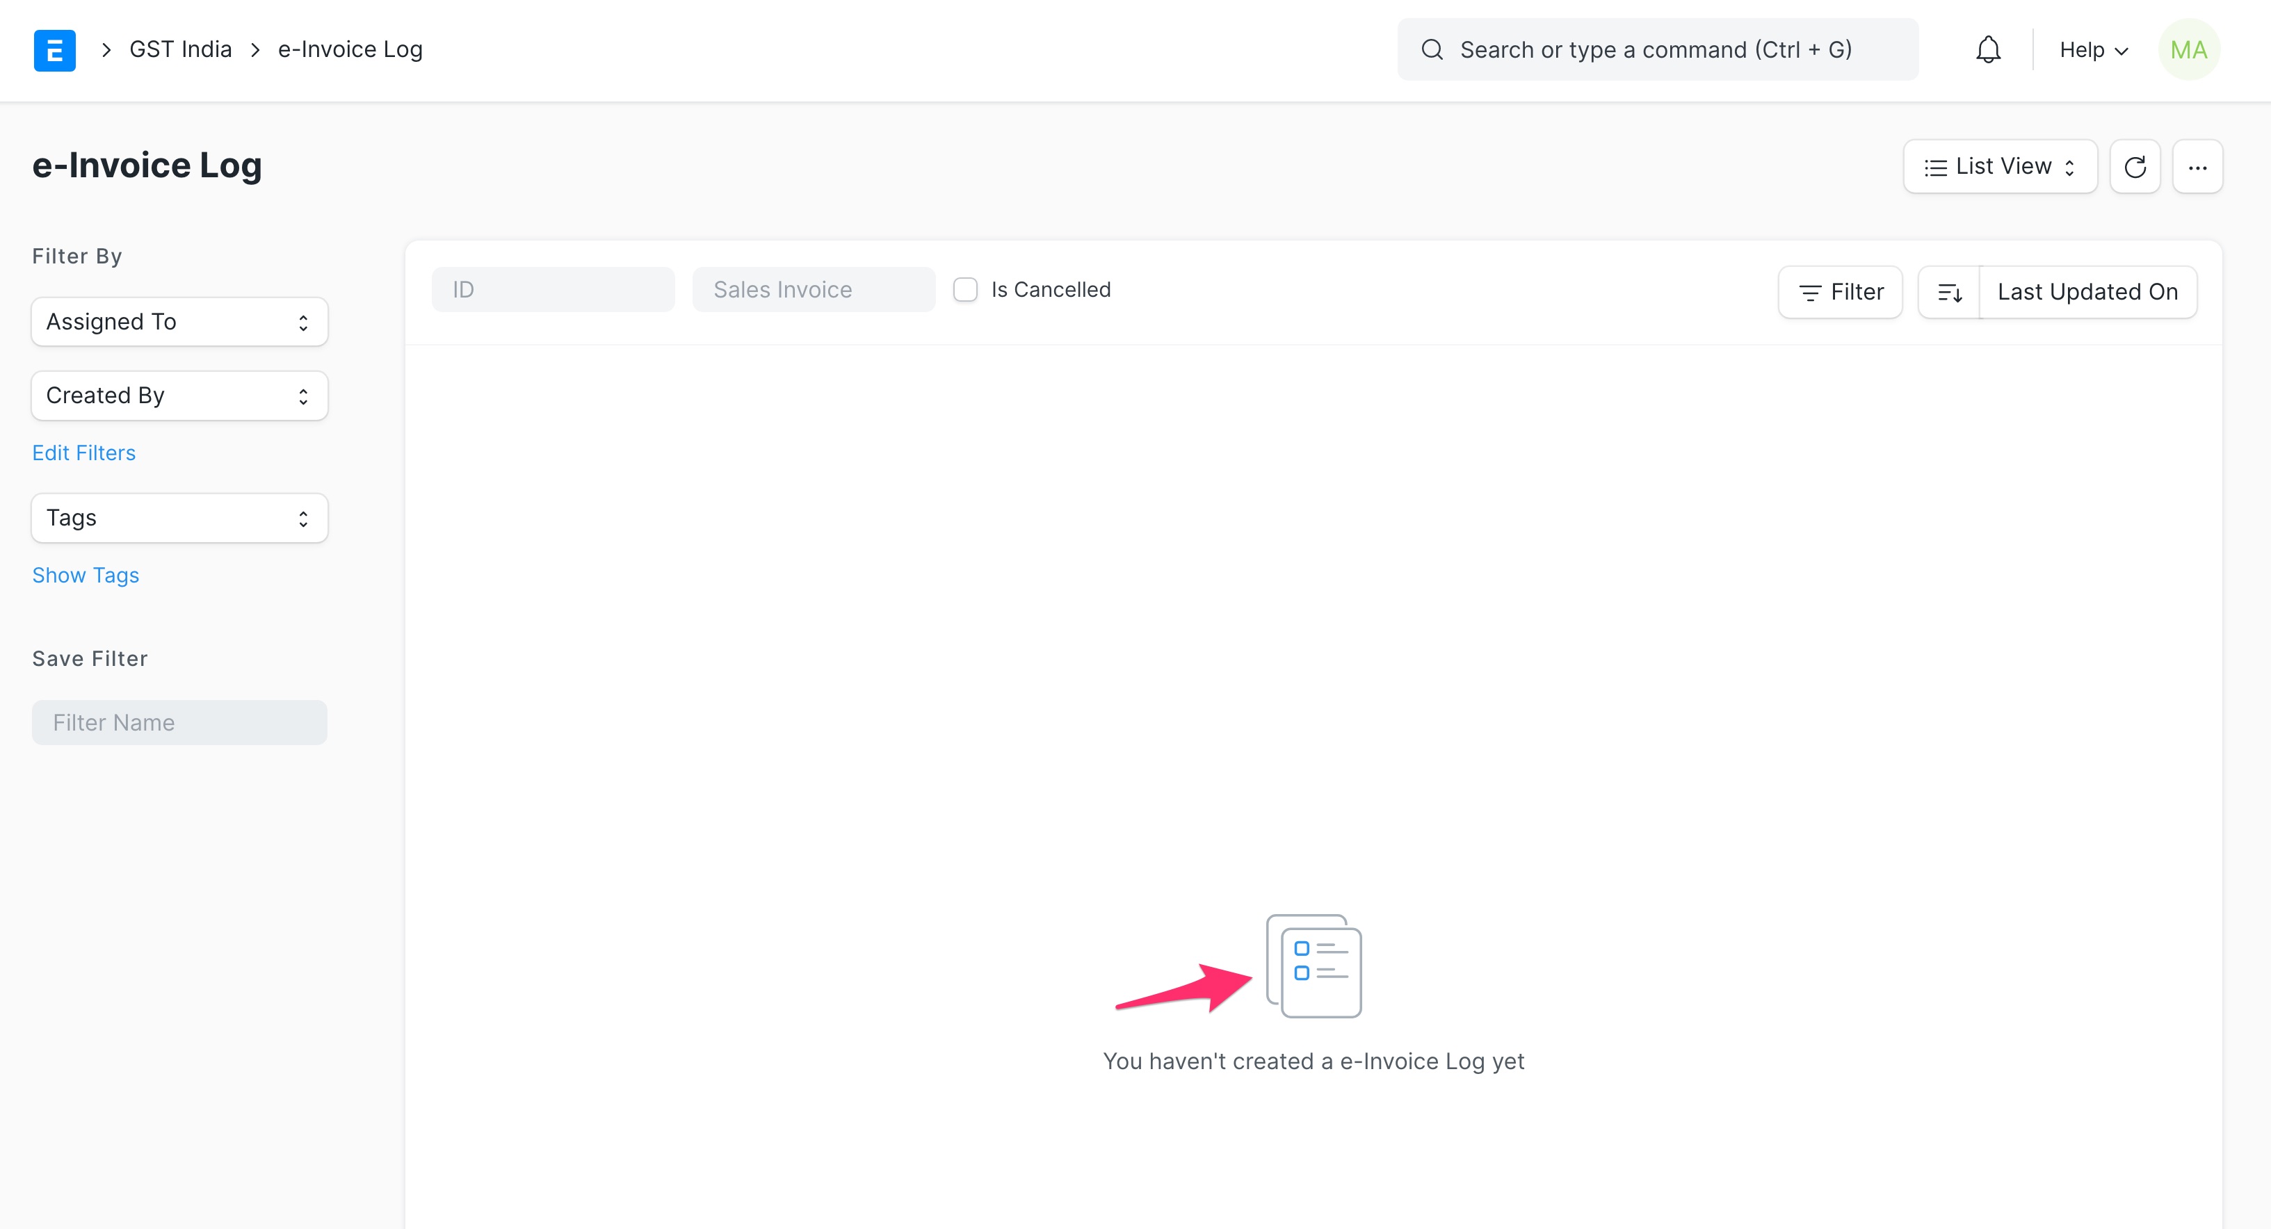Select Show Tags in the sidebar
The height and width of the screenshot is (1229, 2271).
[86, 575]
